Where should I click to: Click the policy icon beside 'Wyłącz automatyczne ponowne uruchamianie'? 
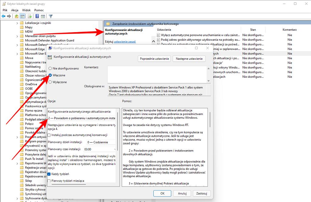click(158, 35)
